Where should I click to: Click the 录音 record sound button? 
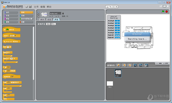(48, 24)
